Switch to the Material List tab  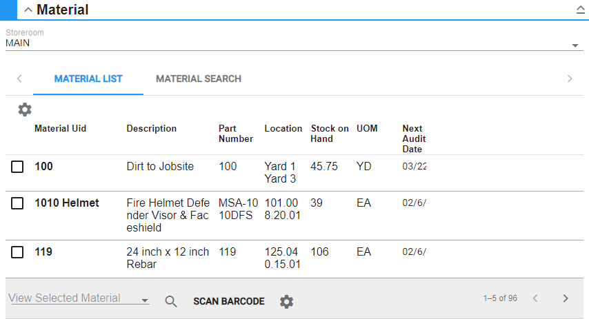(x=88, y=79)
